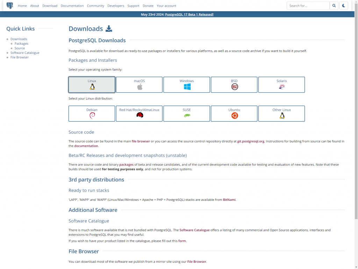358x269 pixels.
Task: Open the BitNami link
Action: point(229,199)
